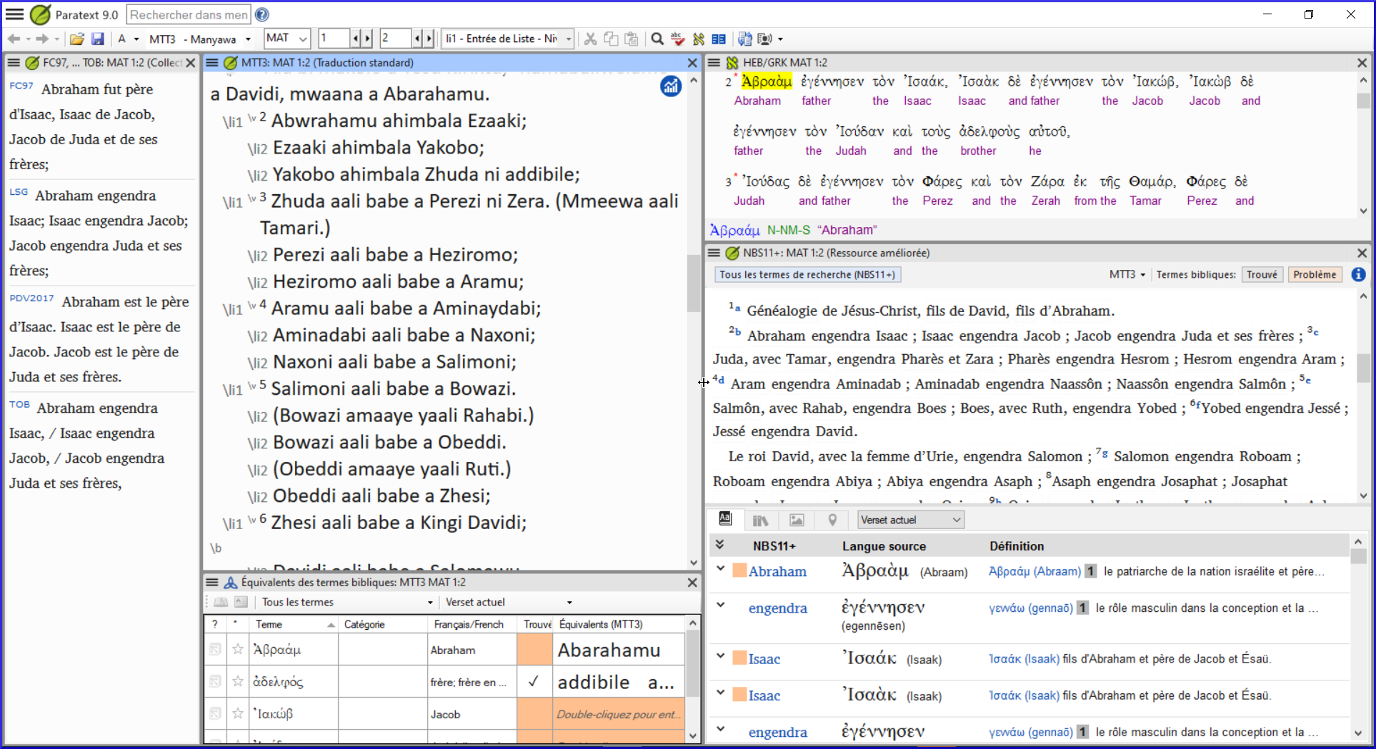The width and height of the screenshot is (1376, 749).
Task: Toggle the Problème biblical terms button
Action: click(x=1315, y=275)
